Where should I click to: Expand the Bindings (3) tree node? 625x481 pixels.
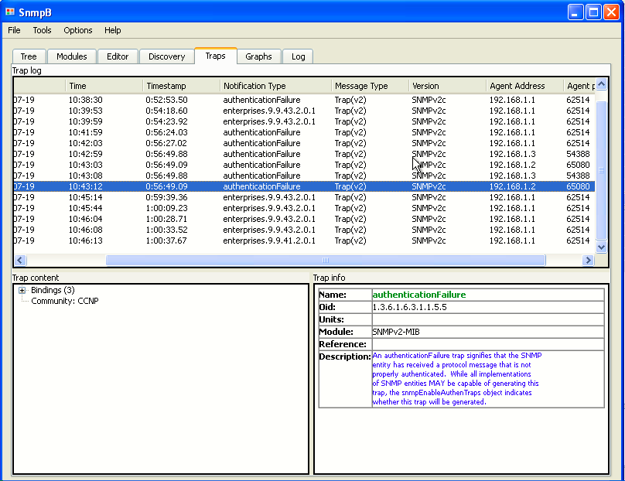pos(22,291)
